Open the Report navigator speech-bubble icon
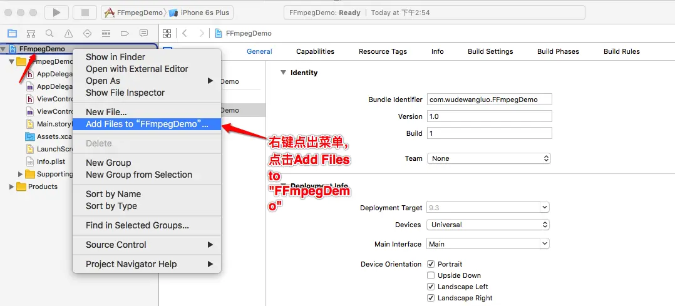Viewport: 675px width, 306px height. click(x=144, y=33)
